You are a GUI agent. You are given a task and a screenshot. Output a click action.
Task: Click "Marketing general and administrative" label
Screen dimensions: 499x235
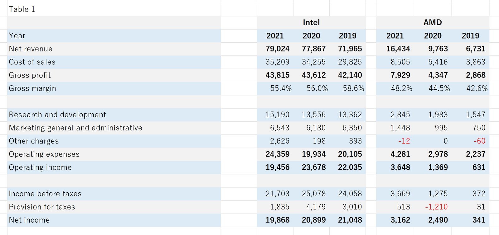coord(75,128)
